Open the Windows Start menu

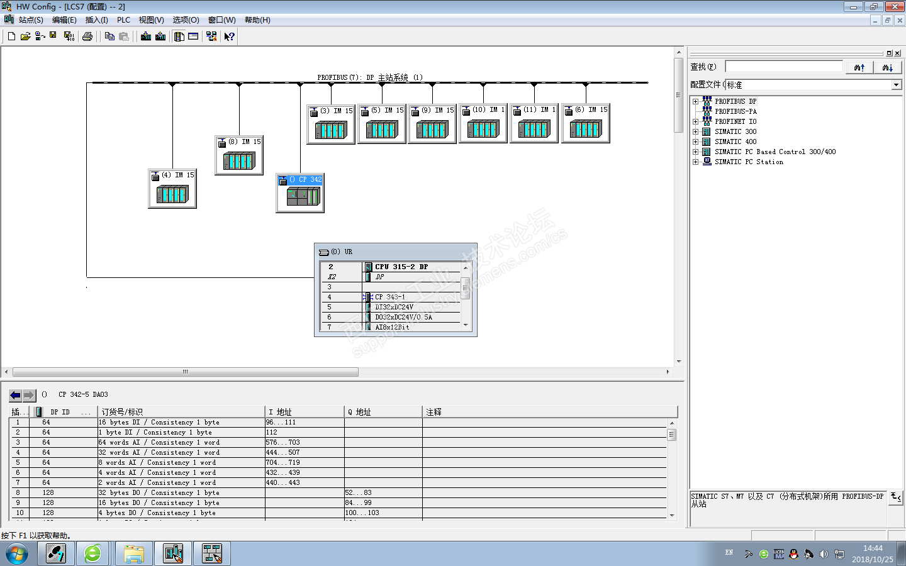(17, 554)
